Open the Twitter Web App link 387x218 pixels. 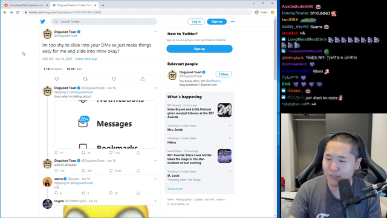[x=86, y=59]
